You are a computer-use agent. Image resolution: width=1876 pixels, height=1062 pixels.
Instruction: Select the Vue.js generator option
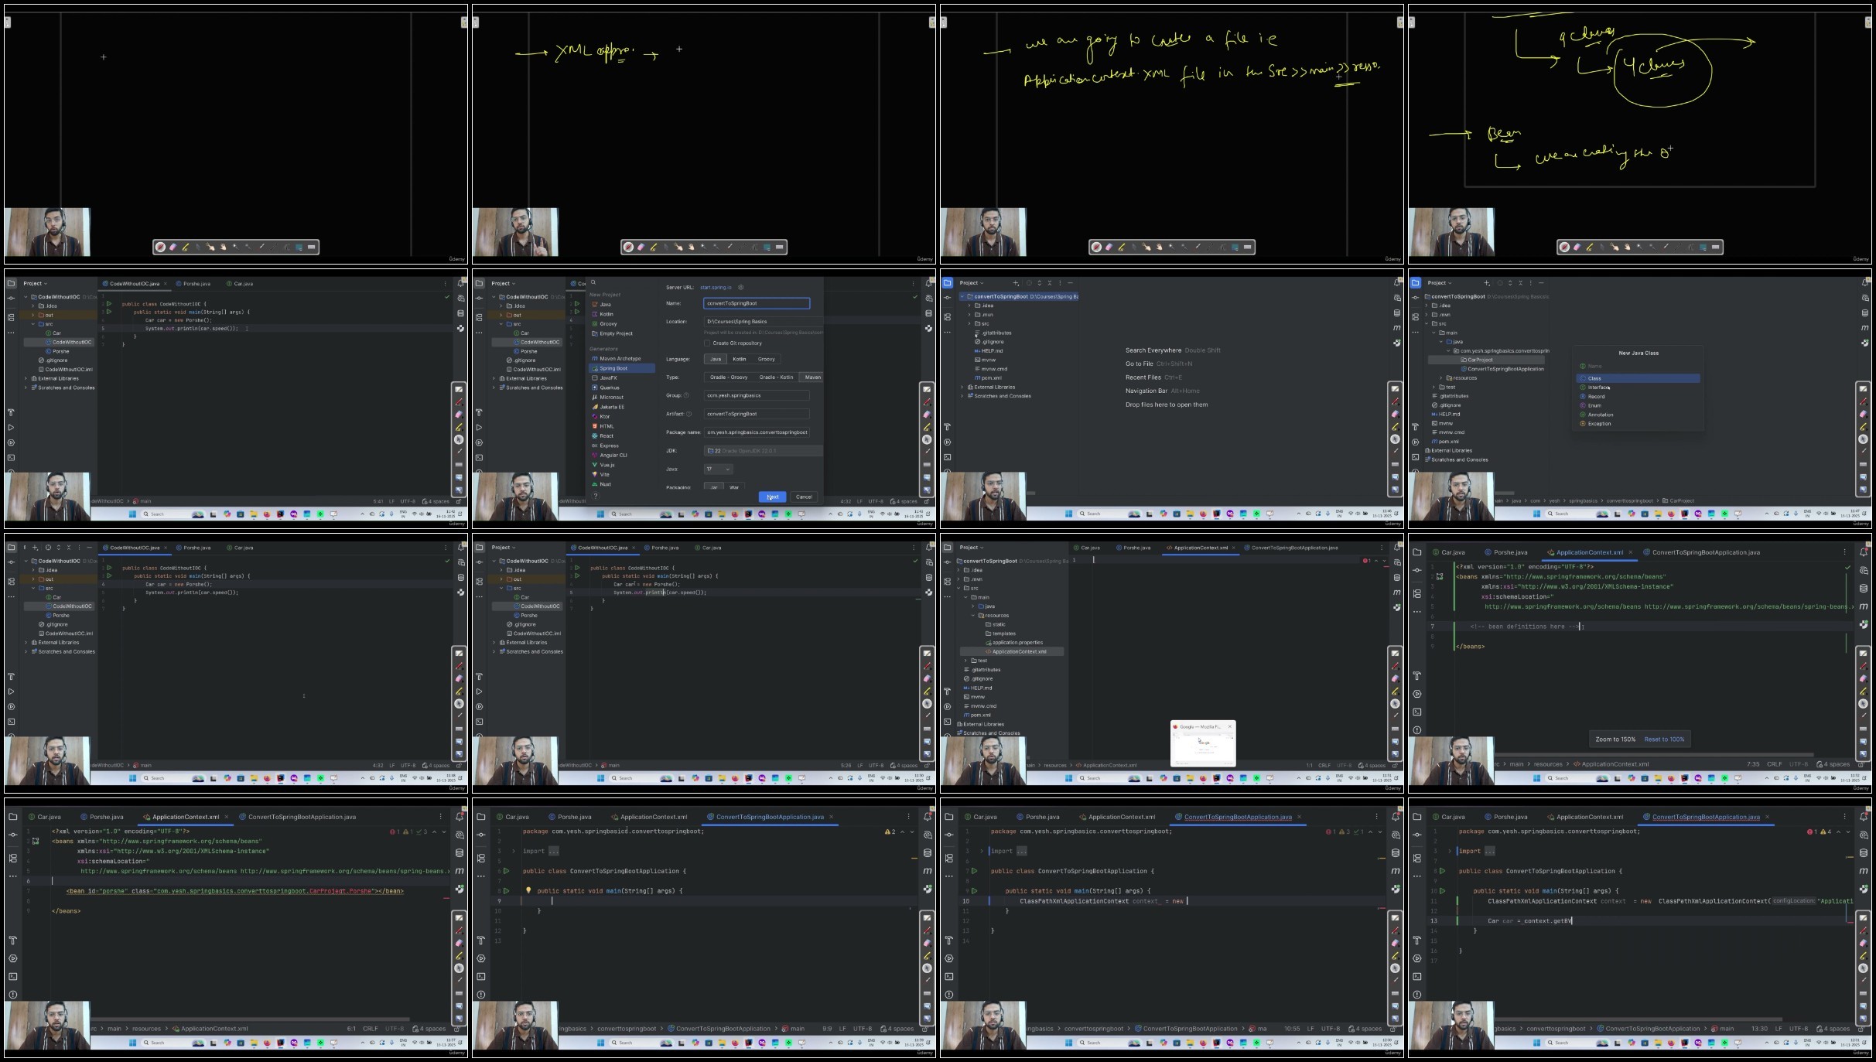point(607,465)
